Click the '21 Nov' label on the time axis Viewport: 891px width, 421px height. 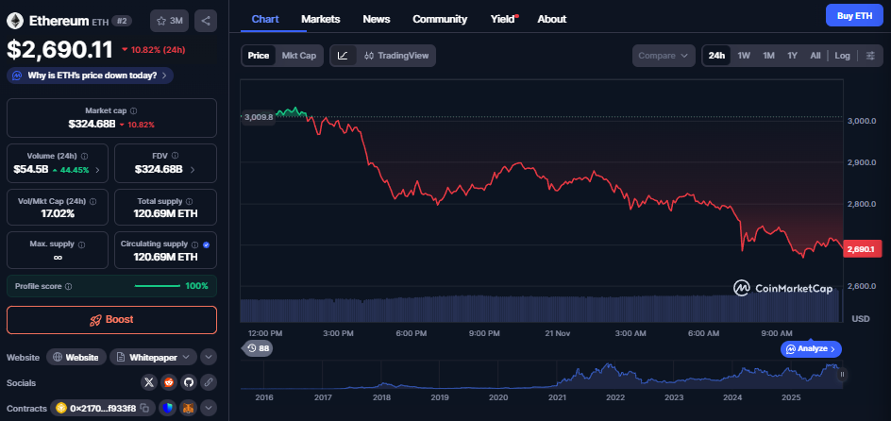point(556,333)
